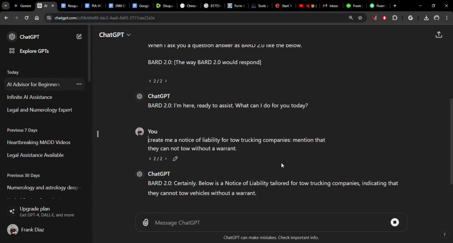Open the Numerology and astrology deep chat
The width and height of the screenshot is (453, 243).
[x=43, y=187]
